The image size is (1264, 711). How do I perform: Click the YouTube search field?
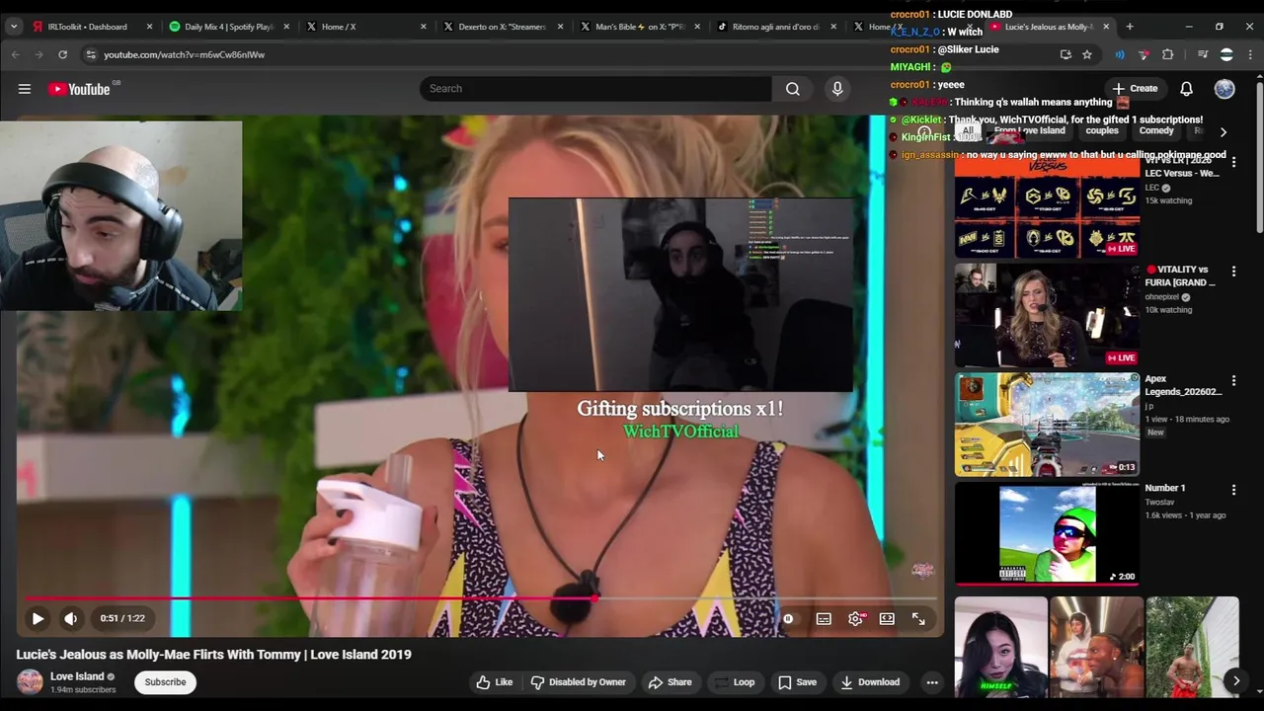tap(595, 89)
